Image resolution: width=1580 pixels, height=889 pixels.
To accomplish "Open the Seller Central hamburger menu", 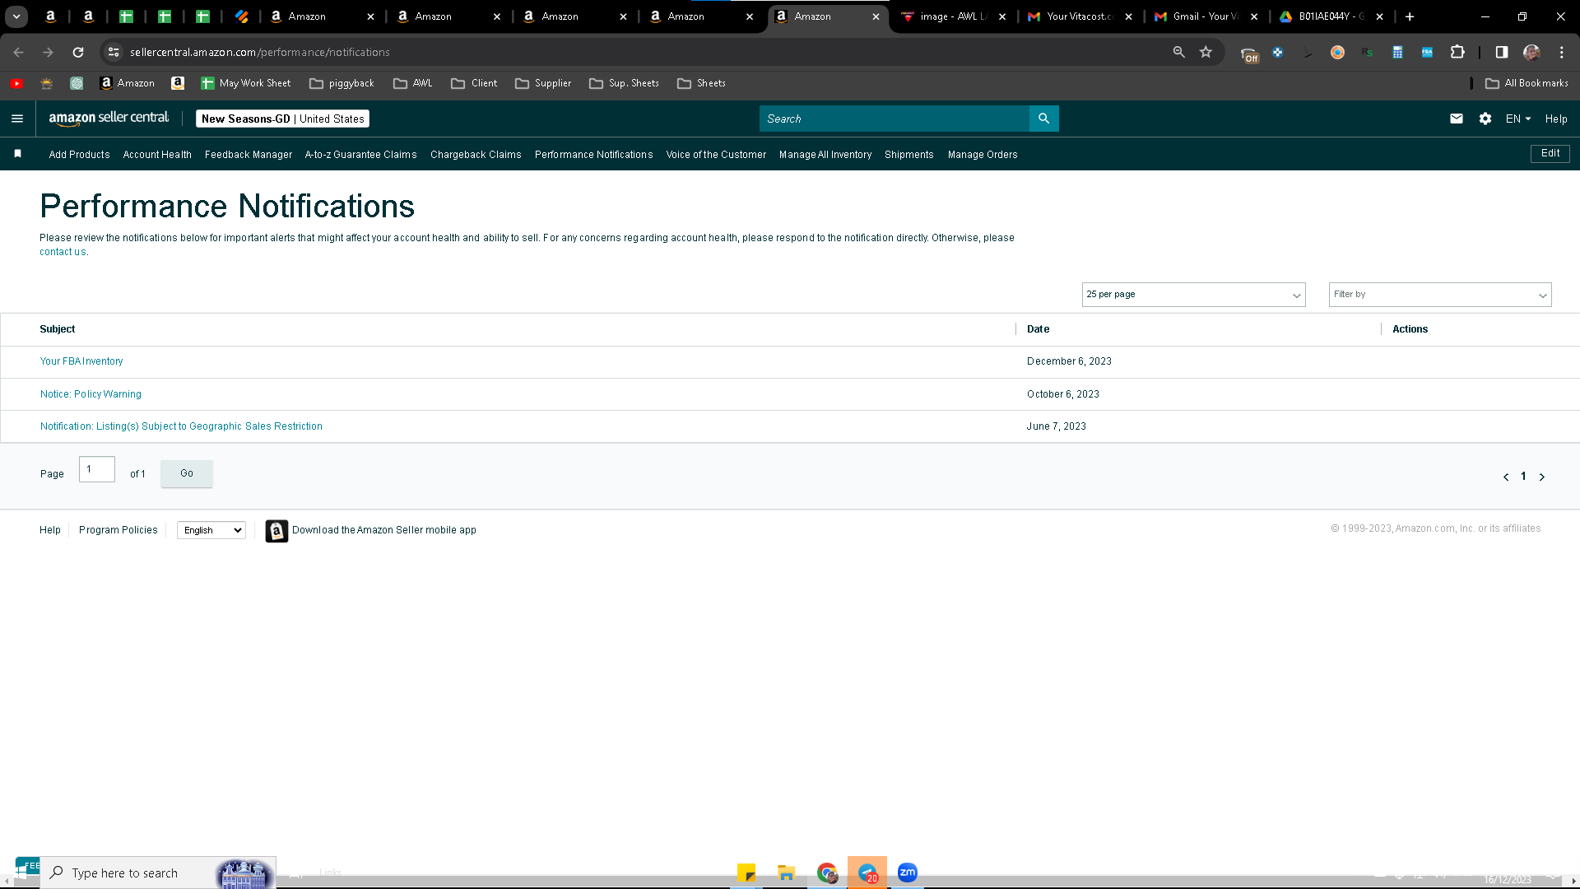I will [x=17, y=119].
